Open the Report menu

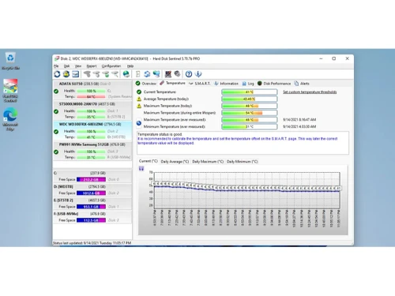pos(92,66)
